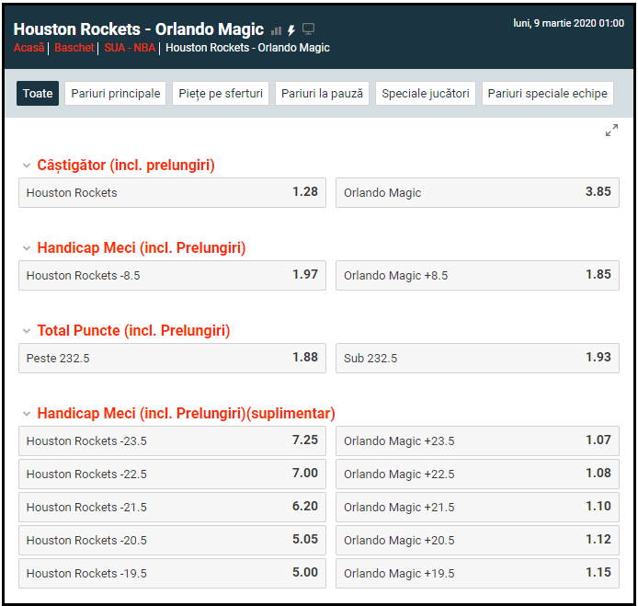This screenshot has height=606, width=638.
Task: Click the lightning bolt icon in header
Action: [291, 30]
